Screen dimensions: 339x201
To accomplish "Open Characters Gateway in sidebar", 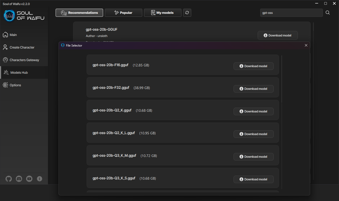I will pos(24,60).
